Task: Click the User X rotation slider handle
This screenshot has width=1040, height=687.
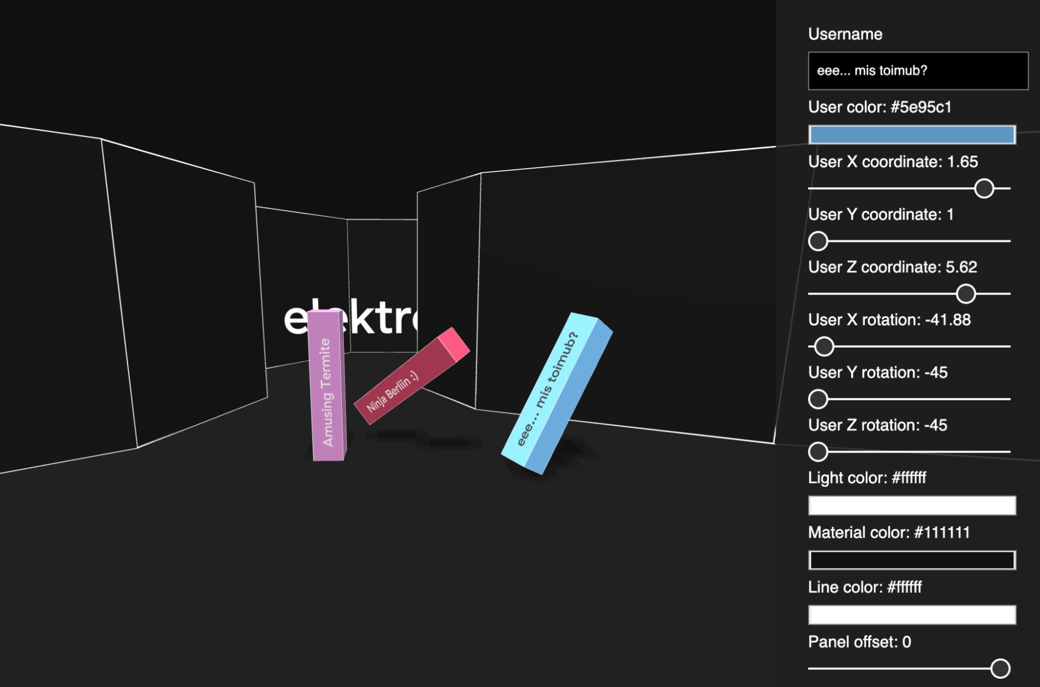Action: tap(824, 347)
